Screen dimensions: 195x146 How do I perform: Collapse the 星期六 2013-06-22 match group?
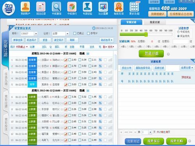point(88,91)
